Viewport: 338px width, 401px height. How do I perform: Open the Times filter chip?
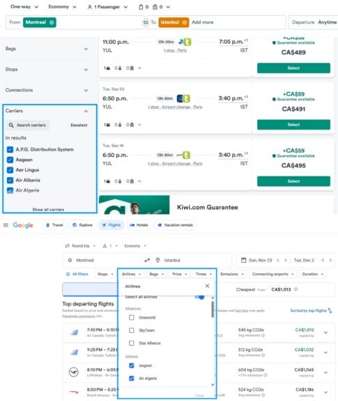click(203, 274)
